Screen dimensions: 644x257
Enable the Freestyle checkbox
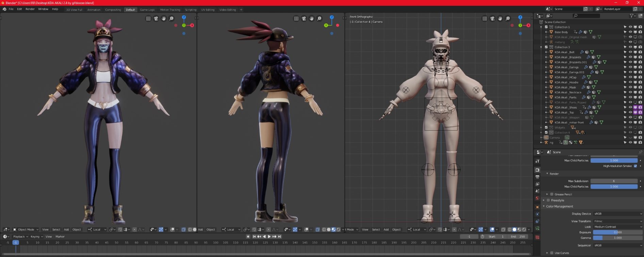[x=548, y=200]
